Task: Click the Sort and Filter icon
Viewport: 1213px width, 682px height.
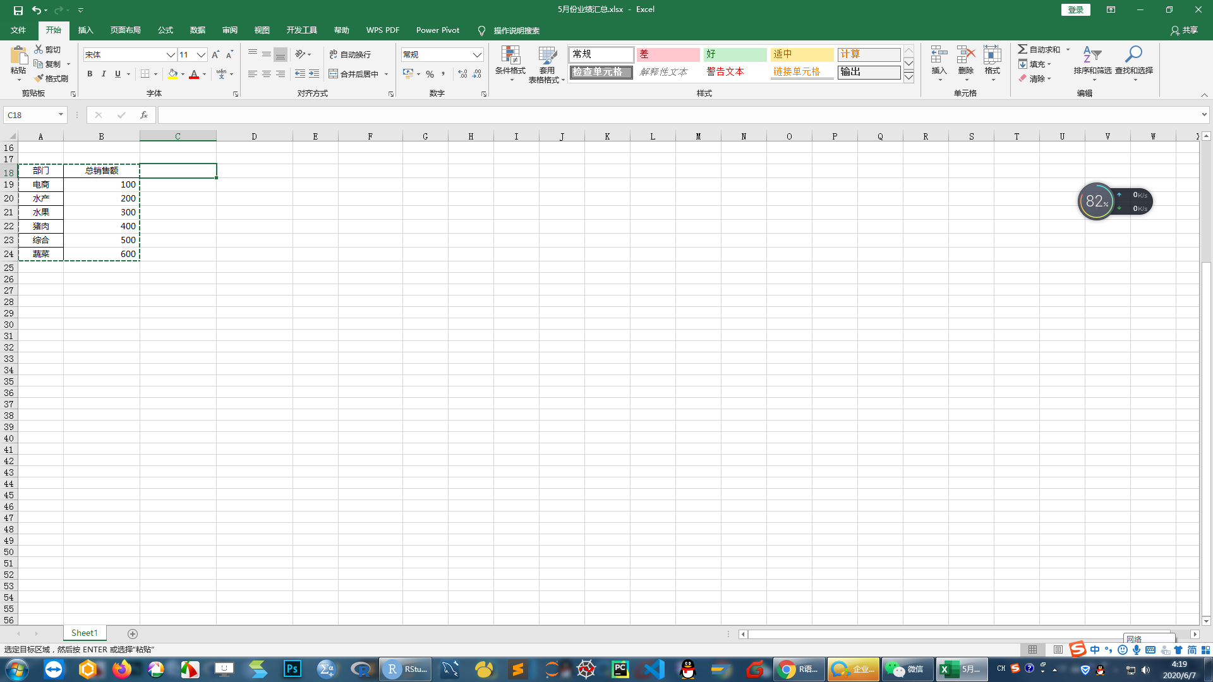Action: 1092,55
